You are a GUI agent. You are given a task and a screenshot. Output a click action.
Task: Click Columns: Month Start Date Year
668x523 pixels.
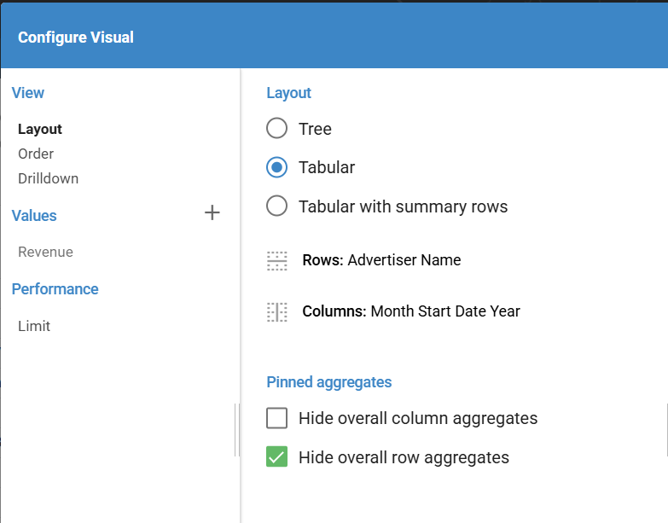[x=410, y=311]
